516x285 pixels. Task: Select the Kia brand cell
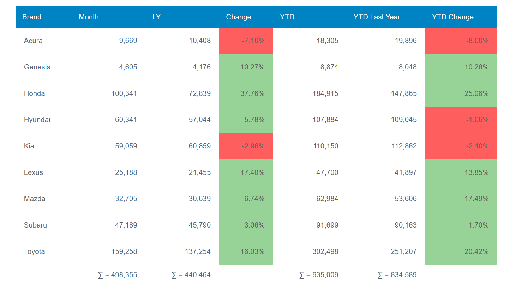pyautogui.click(x=29, y=146)
